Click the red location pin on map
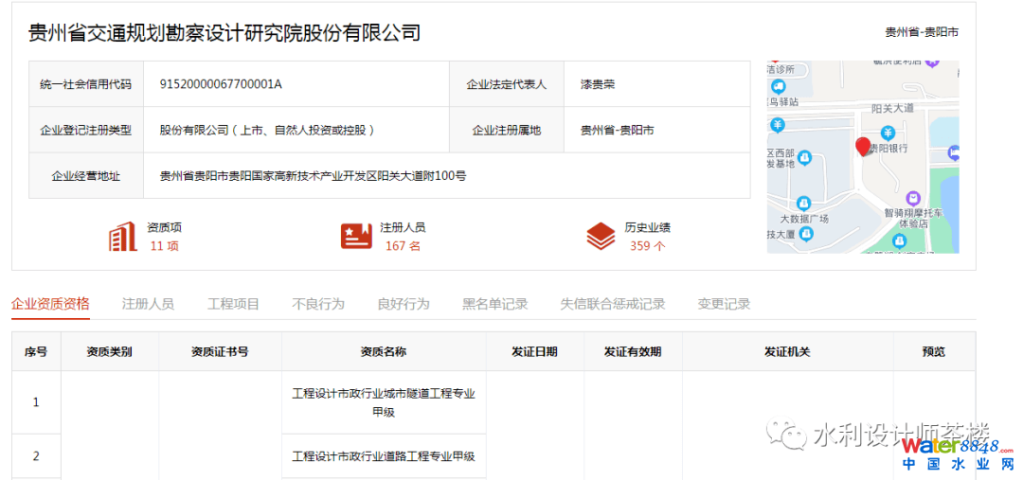 tap(862, 147)
